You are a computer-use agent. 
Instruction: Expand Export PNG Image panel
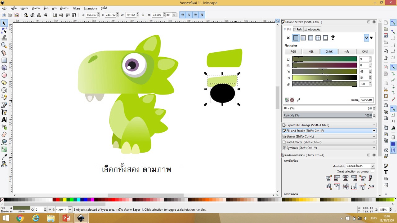[329, 125]
